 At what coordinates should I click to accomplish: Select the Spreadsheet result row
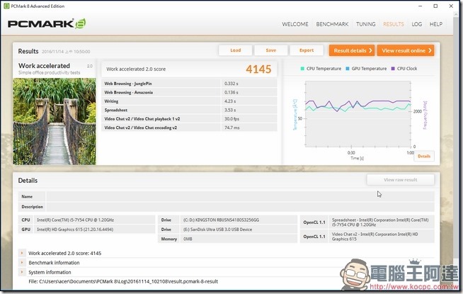click(x=189, y=110)
